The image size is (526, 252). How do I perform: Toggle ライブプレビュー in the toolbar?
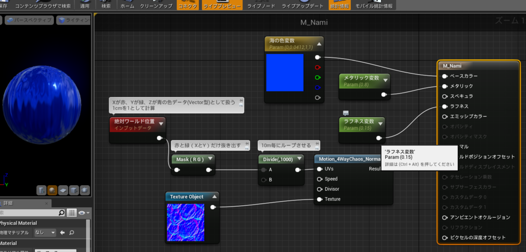tap(222, 5)
